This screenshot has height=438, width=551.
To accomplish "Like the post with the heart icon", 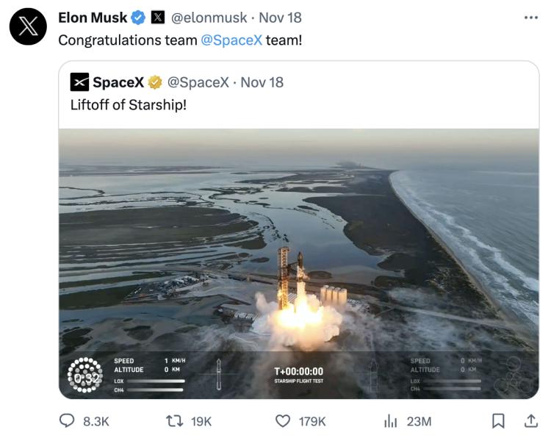I will [283, 420].
